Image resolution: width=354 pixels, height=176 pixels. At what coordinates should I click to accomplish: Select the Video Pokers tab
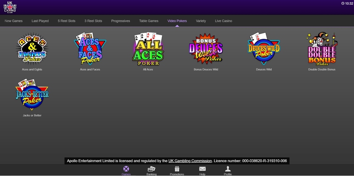point(177,21)
